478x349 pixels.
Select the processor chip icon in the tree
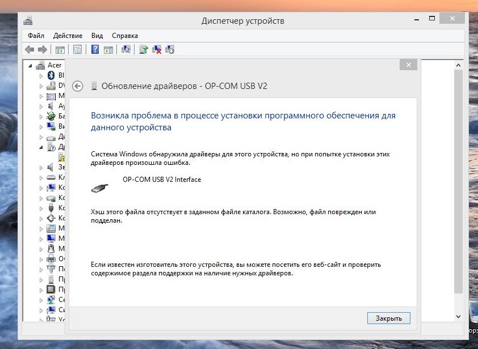[x=51, y=289]
